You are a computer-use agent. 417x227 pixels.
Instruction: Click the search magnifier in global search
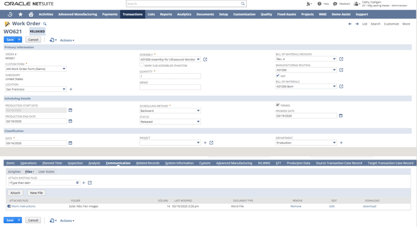[x=243, y=4]
